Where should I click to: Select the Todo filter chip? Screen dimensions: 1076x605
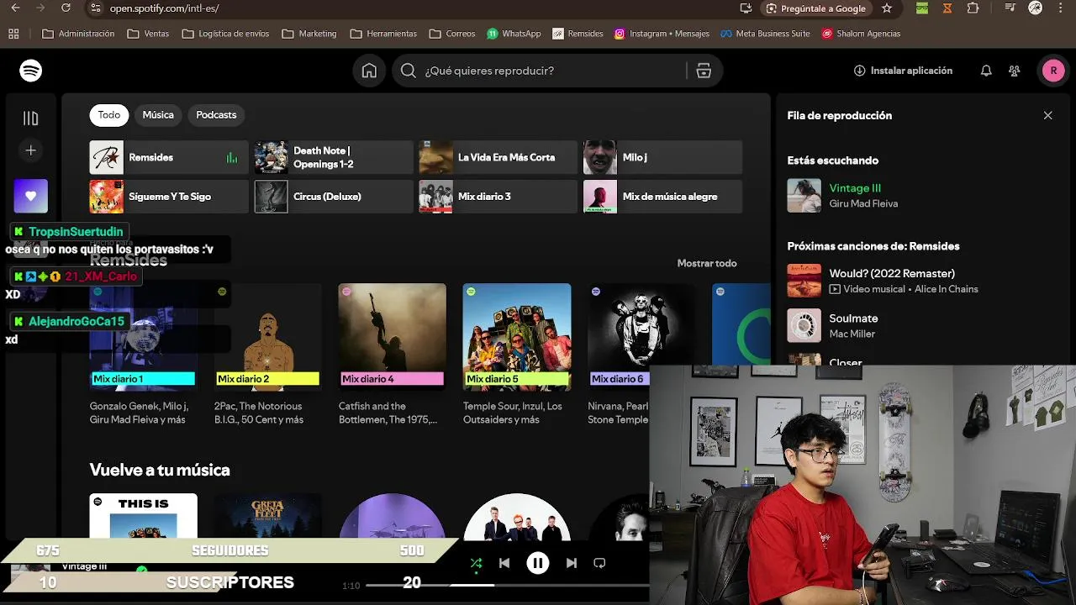(x=109, y=115)
